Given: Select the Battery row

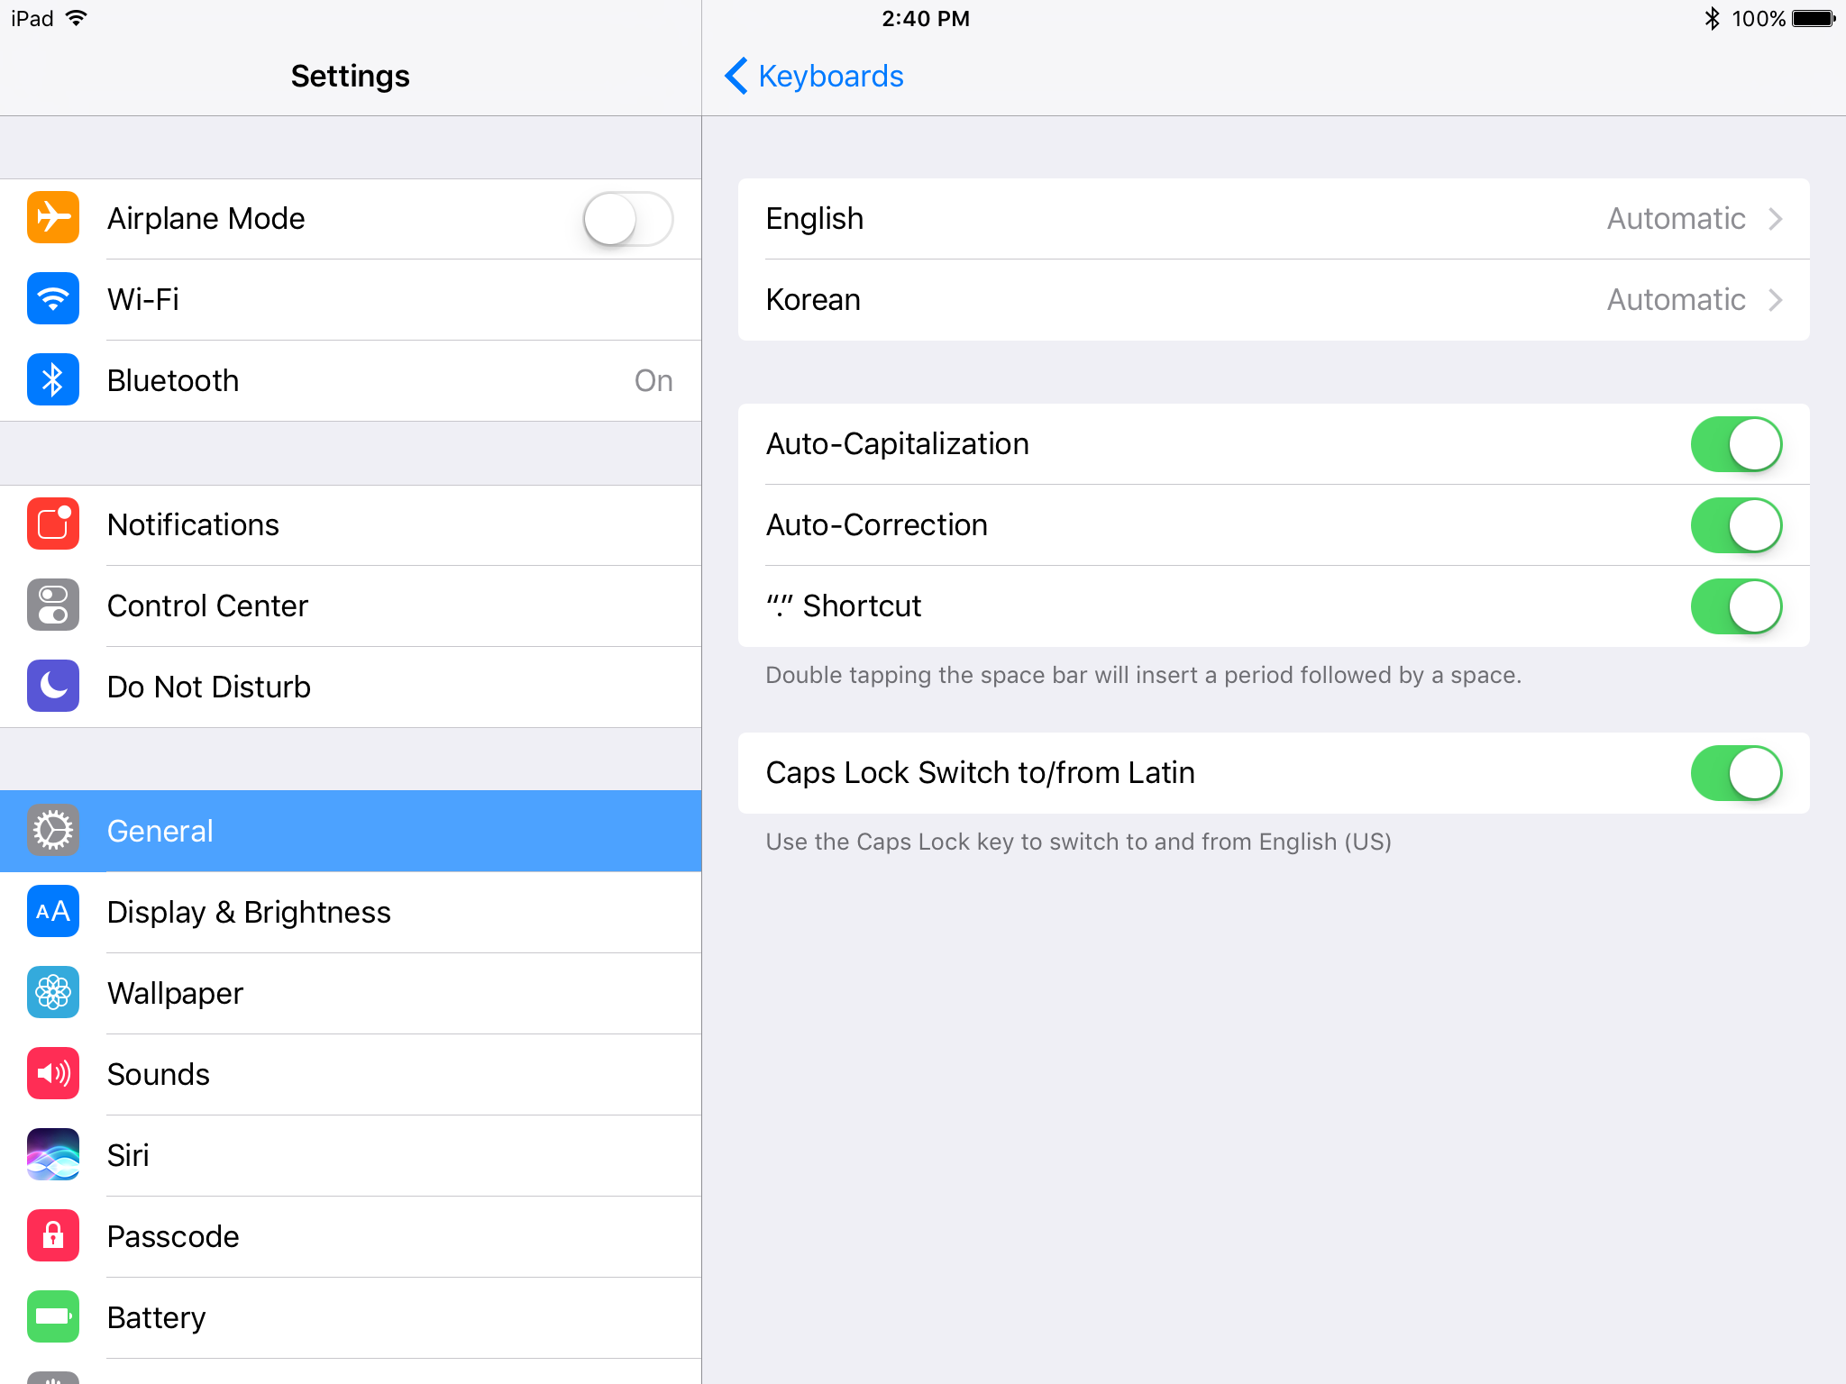Looking at the screenshot, I should coord(157,1317).
